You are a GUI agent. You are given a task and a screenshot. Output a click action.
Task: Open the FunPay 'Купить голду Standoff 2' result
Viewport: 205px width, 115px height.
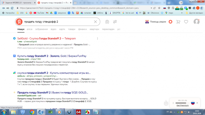[52, 56]
